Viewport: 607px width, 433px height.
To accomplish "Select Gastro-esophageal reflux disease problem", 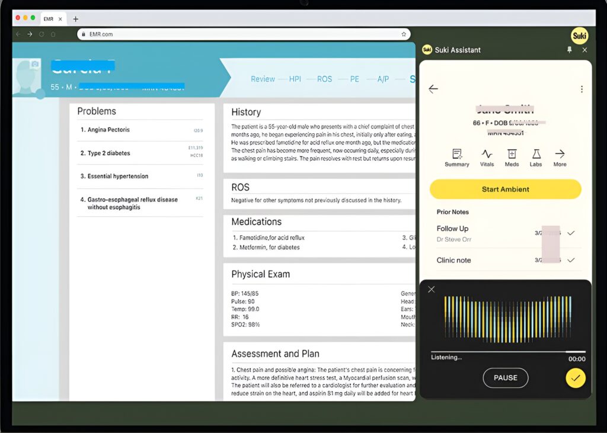I will tap(140, 203).
